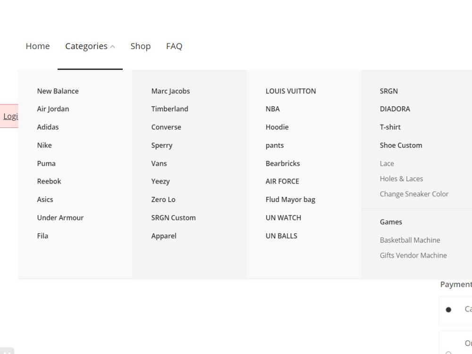
Task: Select Under Armour category
Action: click(60, 218)
